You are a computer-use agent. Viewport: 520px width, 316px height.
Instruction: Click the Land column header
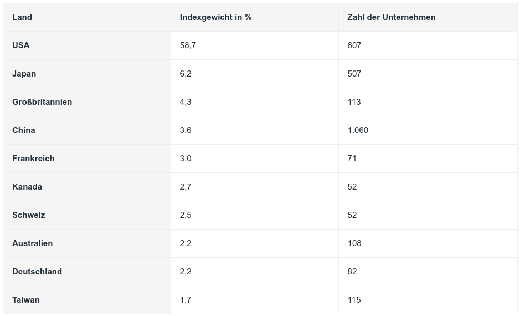[22, 17]
